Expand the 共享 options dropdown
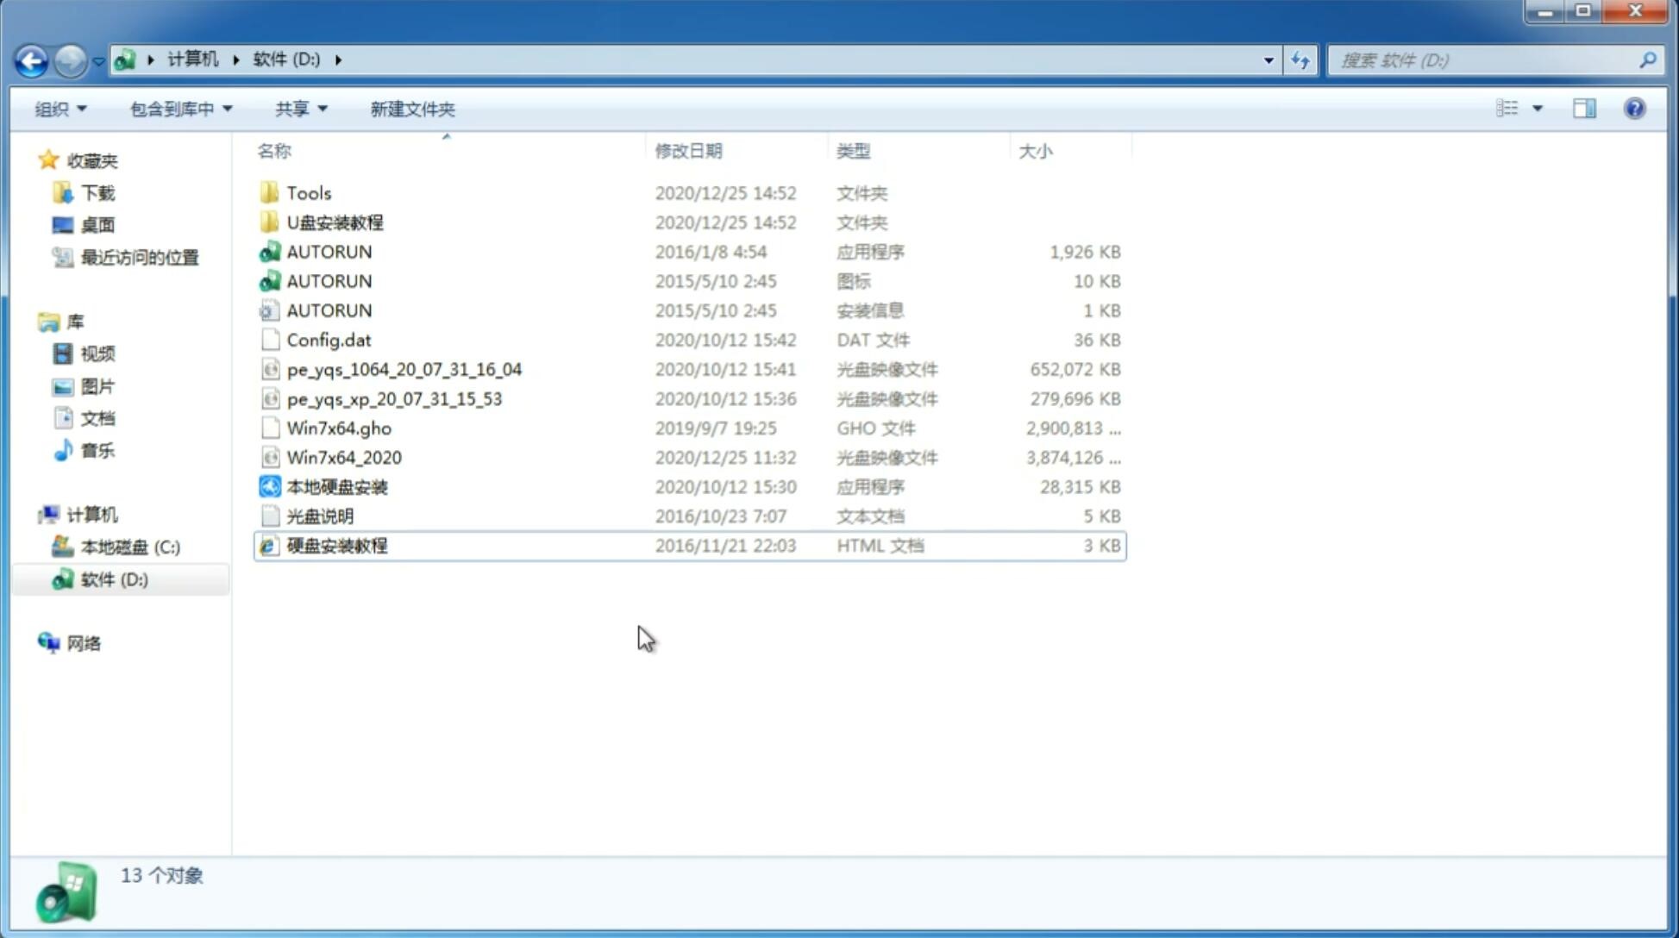1679x938 pixels. pos(298,109)
